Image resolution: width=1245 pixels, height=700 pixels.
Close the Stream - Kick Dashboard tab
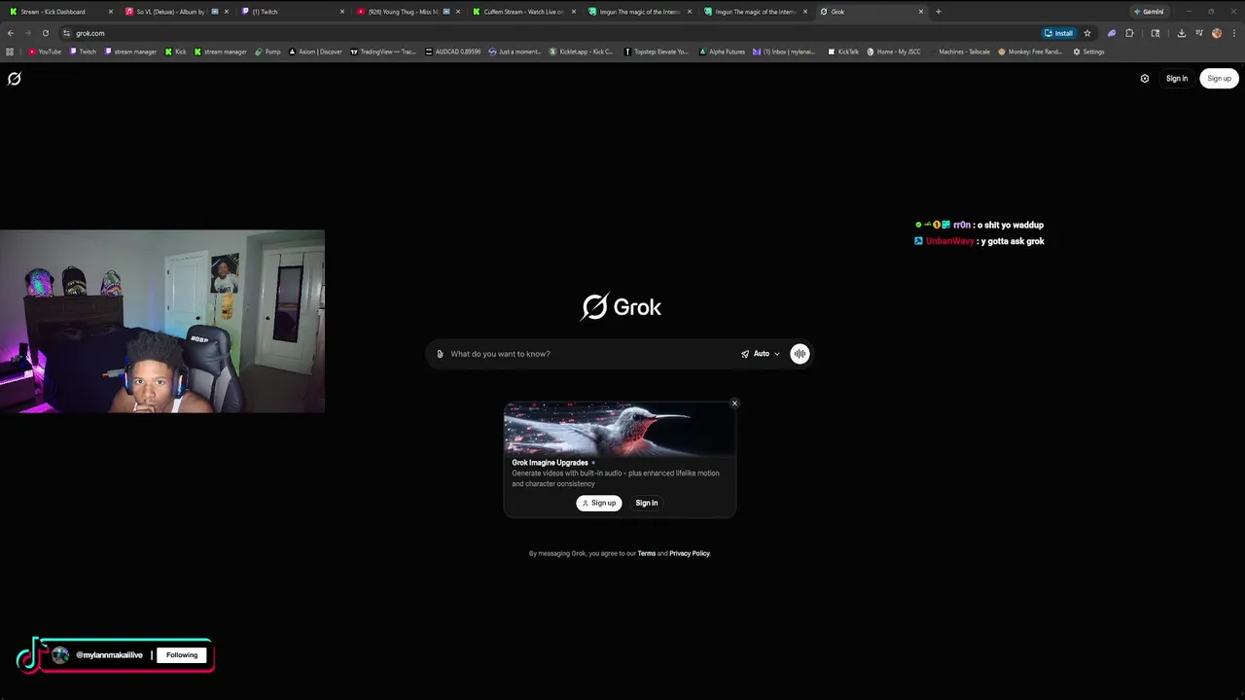pos(110,12)
